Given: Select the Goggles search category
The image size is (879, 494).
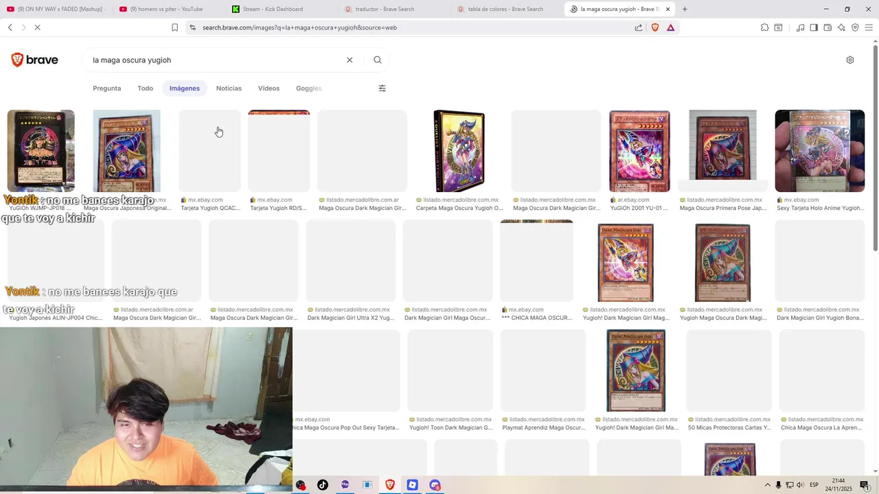Looking at the screenshot, I should (308, 88).
